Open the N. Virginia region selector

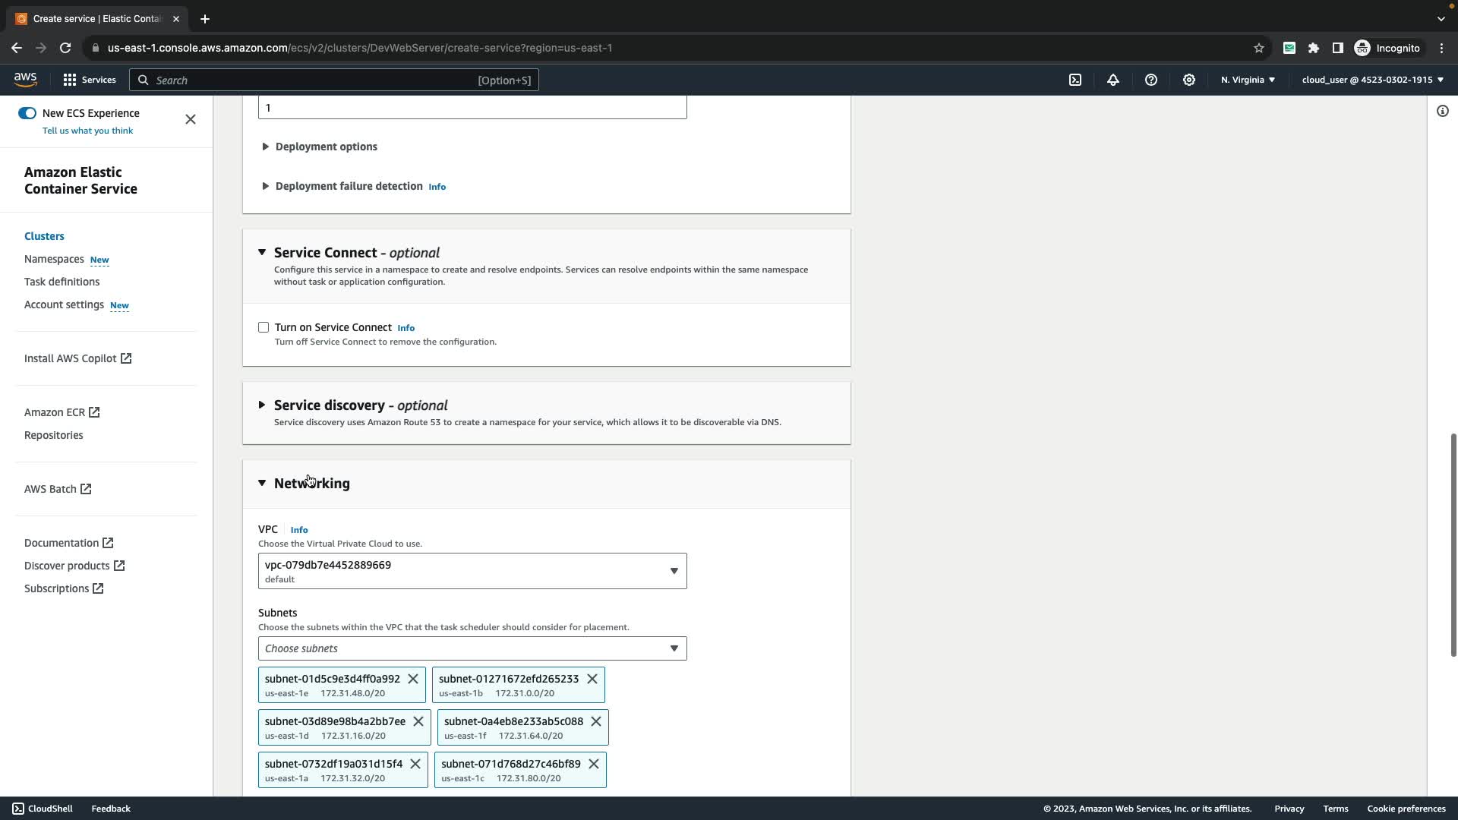pos(1248,80)
